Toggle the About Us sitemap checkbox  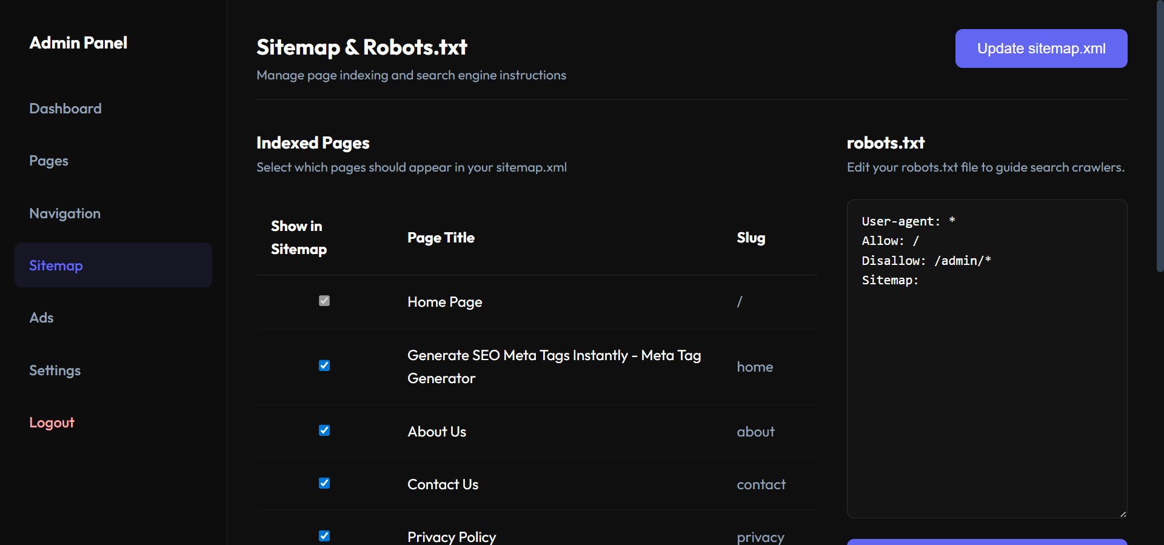324,430
